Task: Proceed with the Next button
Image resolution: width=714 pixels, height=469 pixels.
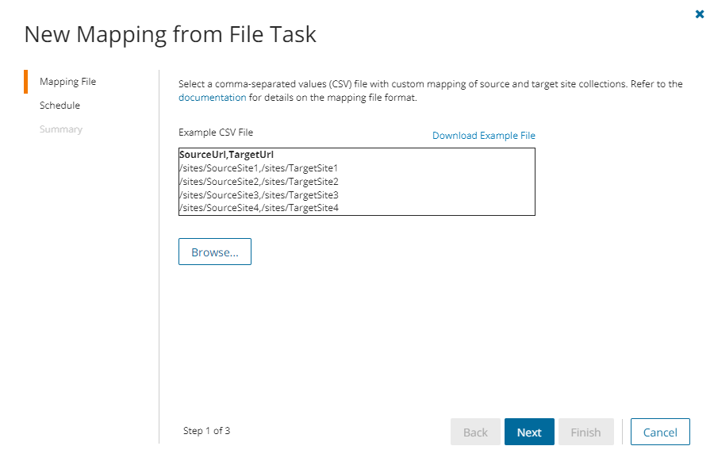Action: [529, 432]
